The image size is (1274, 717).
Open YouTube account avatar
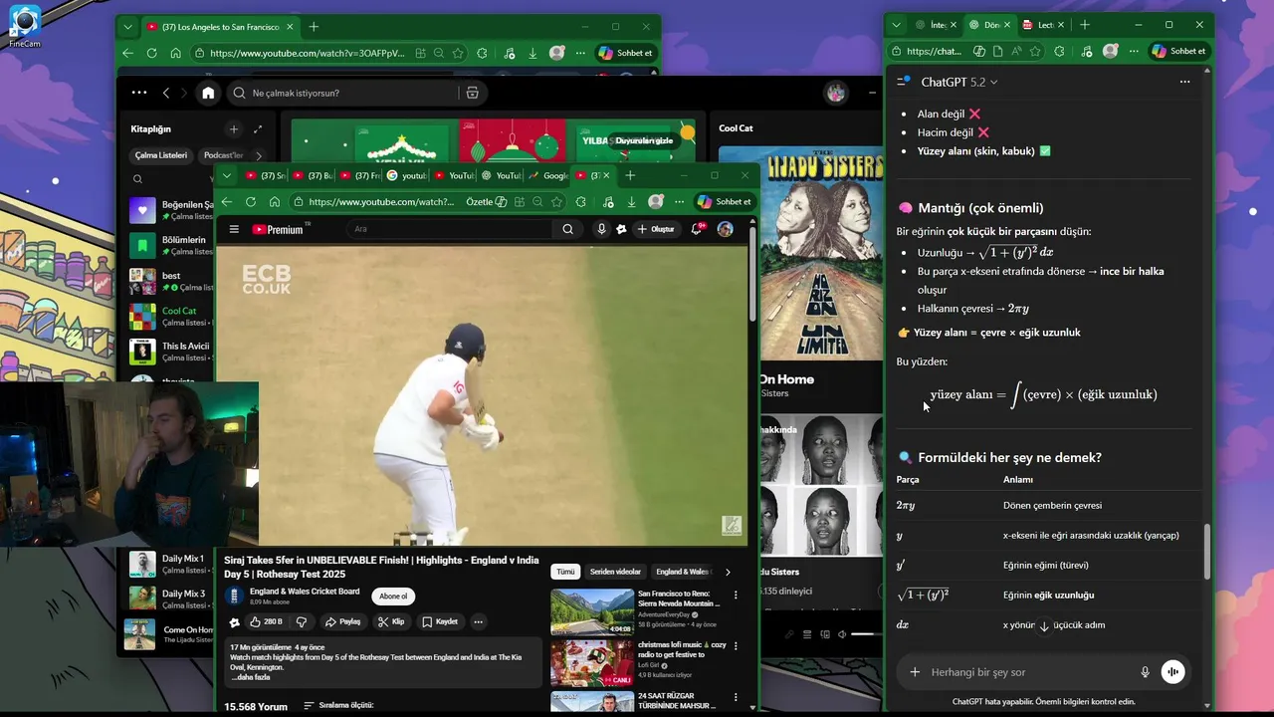tap(725, 229)
